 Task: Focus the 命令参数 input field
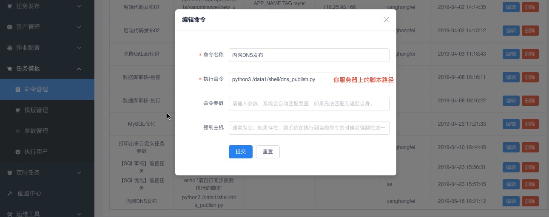[x=309, y=104]
